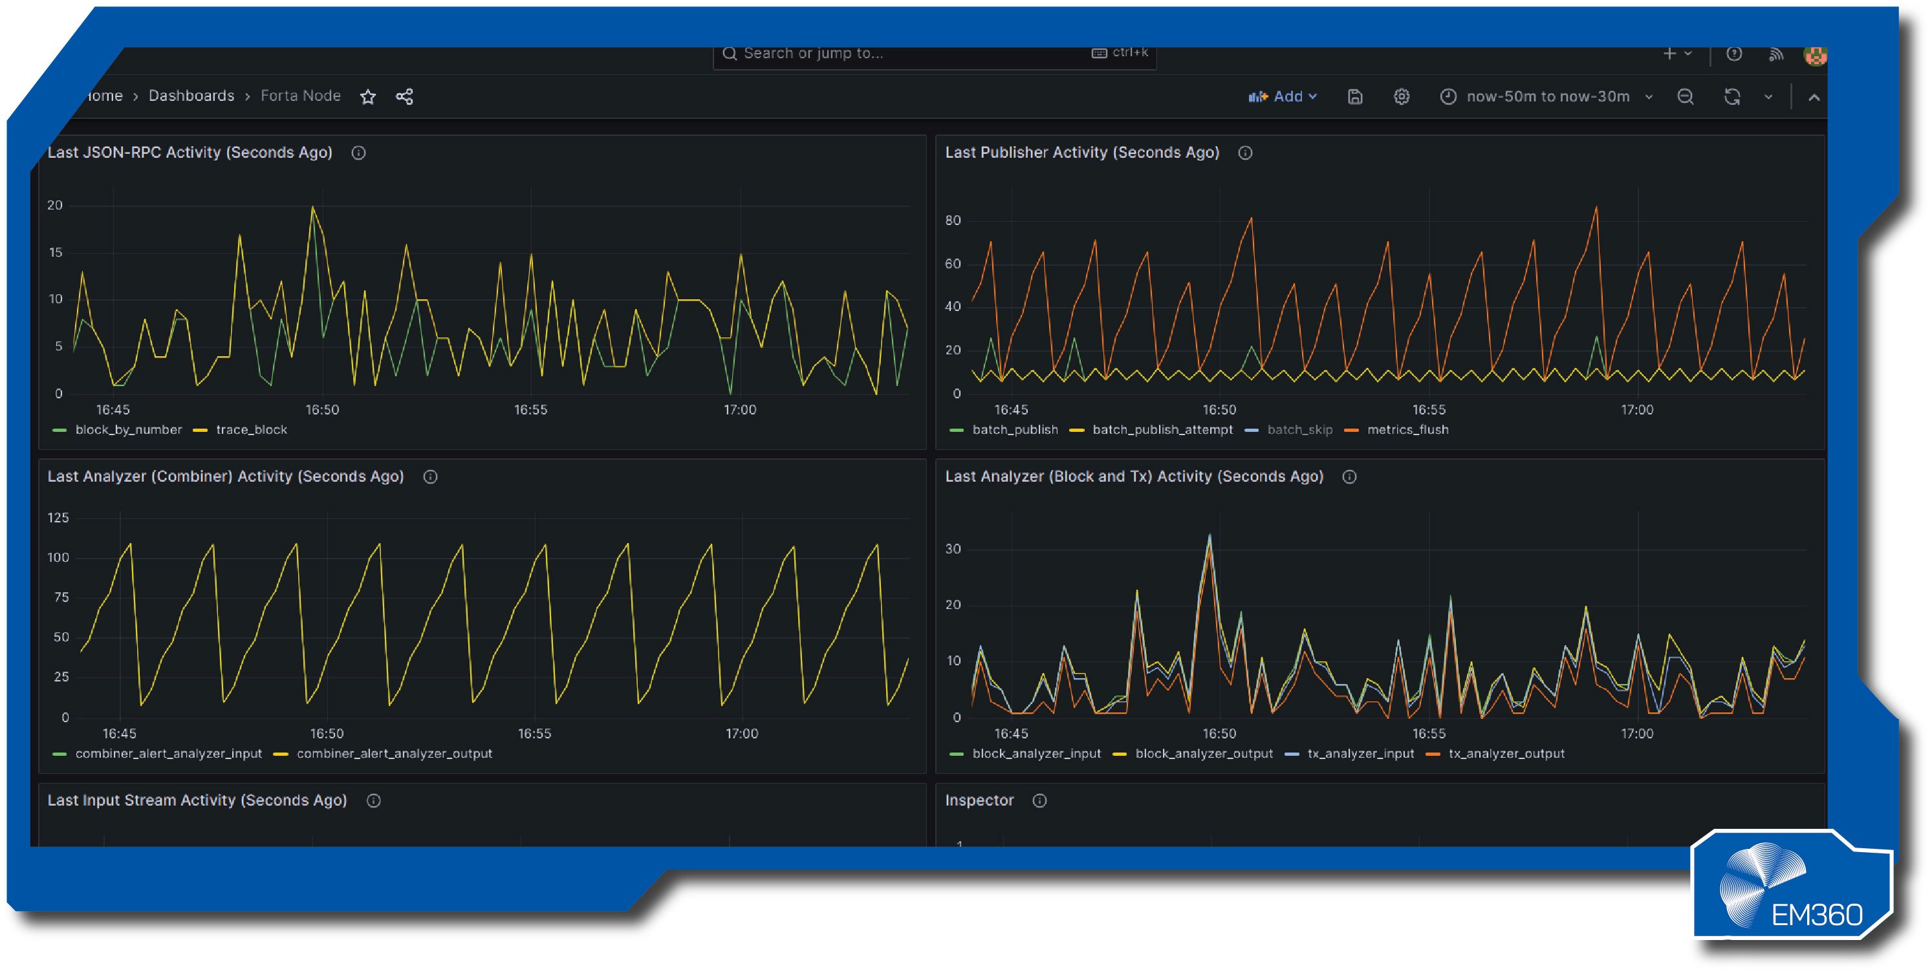
Task: Zoom out the time range with magnifier icon
Action: (x=1686, y=96)
